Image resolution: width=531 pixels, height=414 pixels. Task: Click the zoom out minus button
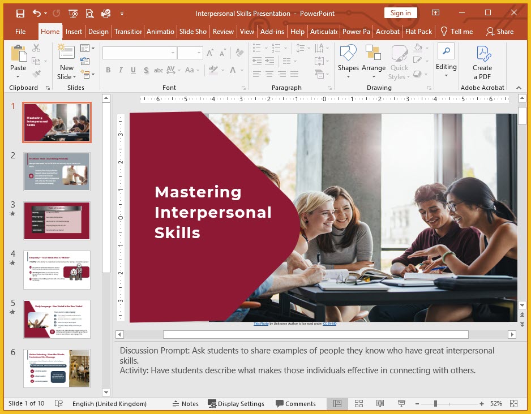(417, 403)
